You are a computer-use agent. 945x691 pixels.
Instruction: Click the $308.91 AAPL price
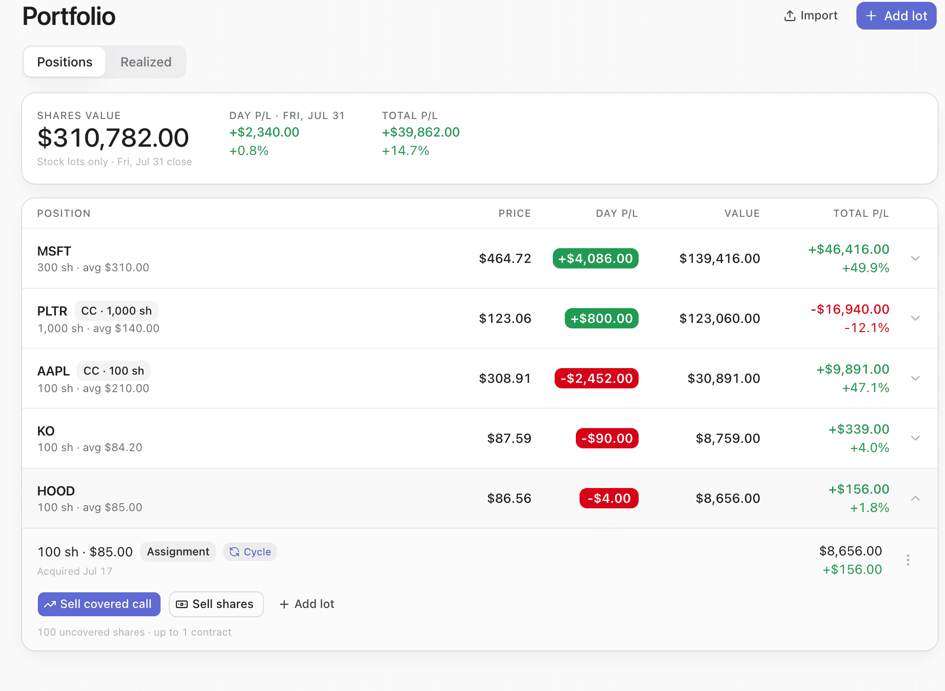(505, 378)
